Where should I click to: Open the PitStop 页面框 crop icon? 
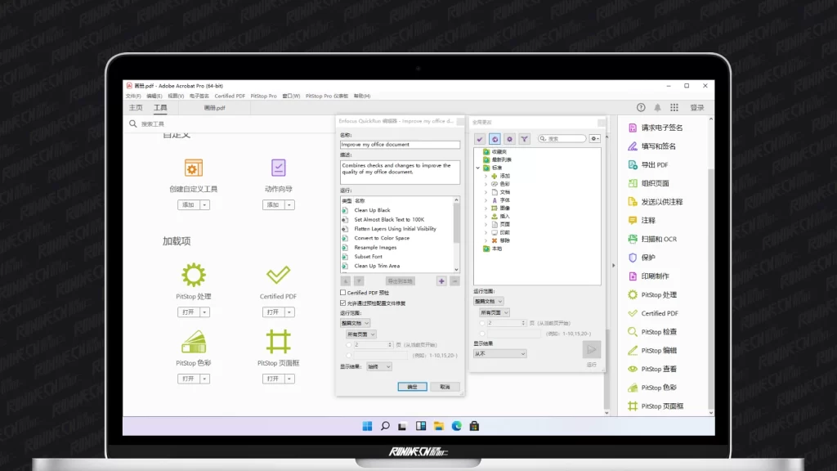278,341
